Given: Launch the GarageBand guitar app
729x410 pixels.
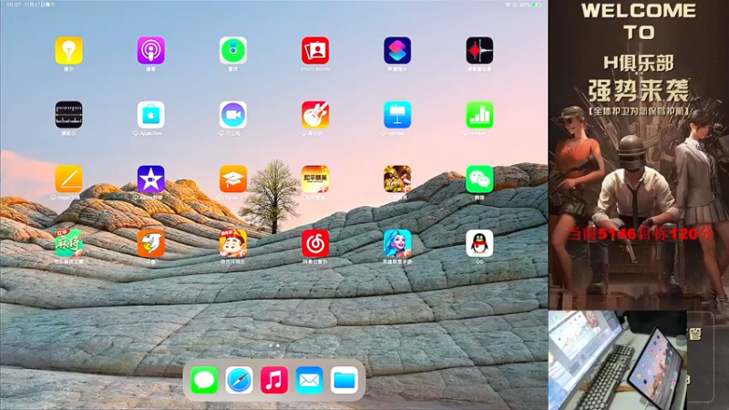Looking at the screenshot, I should point(315,115).
